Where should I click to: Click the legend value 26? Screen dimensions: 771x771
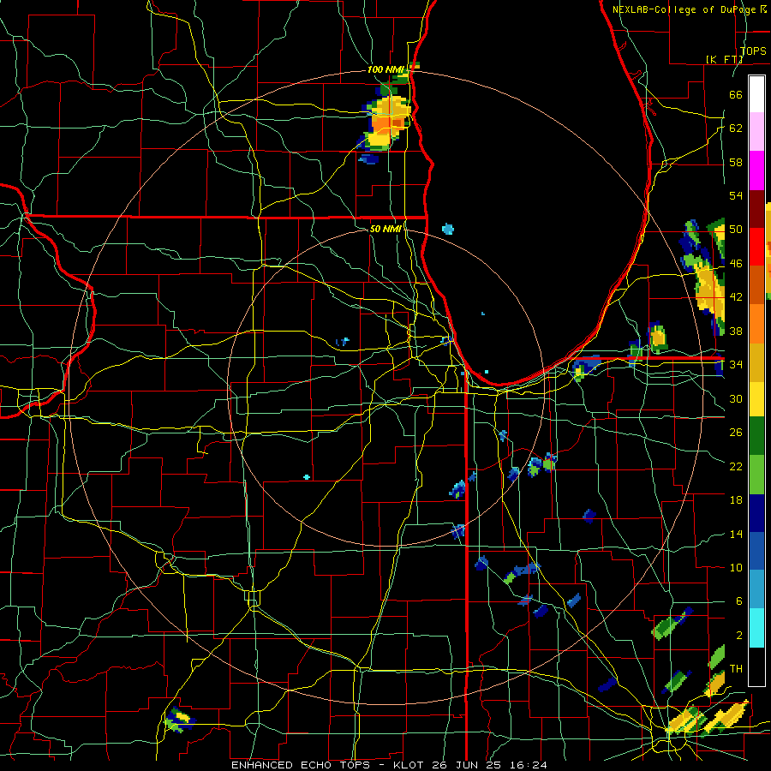pos(736,433)
